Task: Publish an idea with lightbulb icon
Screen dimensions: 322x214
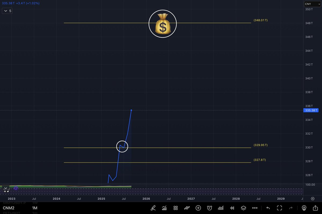Action: point(304,208)
